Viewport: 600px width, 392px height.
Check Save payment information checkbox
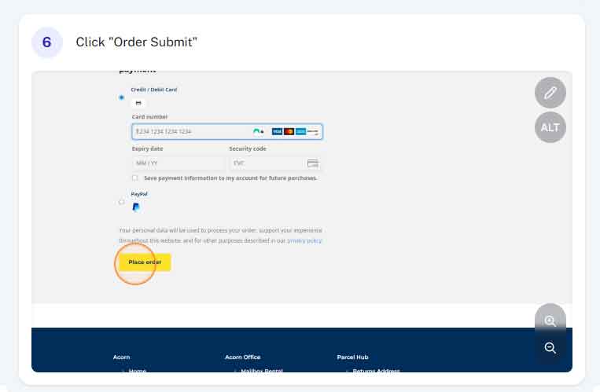(x=134, y=178)
